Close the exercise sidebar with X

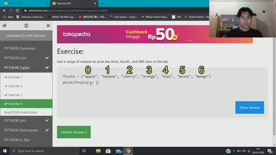48,26
